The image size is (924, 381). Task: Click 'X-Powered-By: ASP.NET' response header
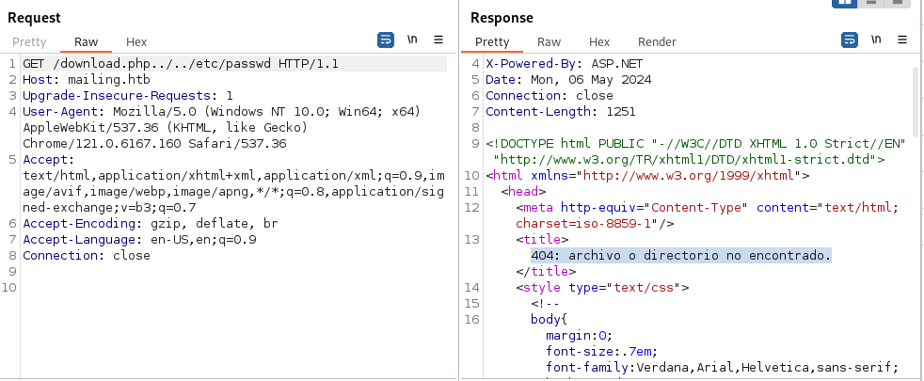coord(564,64)
